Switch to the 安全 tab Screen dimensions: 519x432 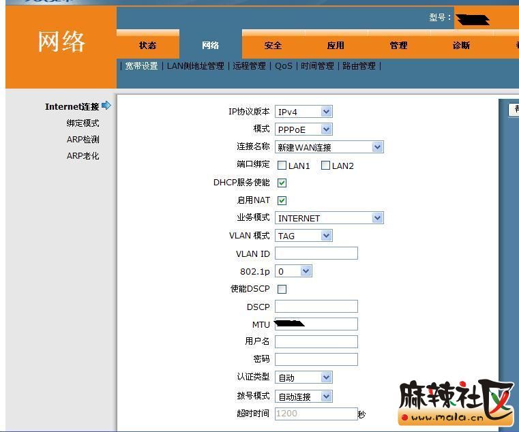pyautogui.click(x=273, y=46)
